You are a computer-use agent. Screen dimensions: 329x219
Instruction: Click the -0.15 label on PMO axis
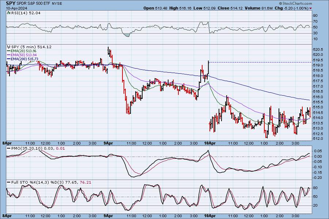[317, 173]
